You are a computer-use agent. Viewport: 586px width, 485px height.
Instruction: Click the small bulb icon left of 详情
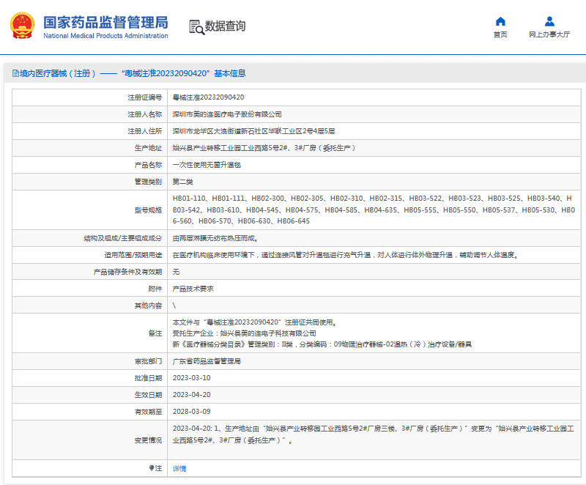click(x=152, y=467)
